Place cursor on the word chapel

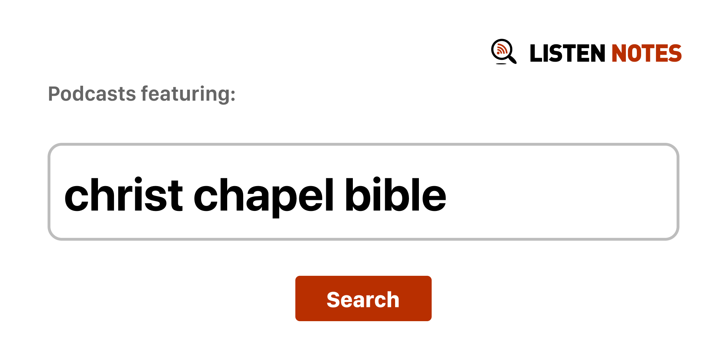pyautogui.click(x=263, y=196)
